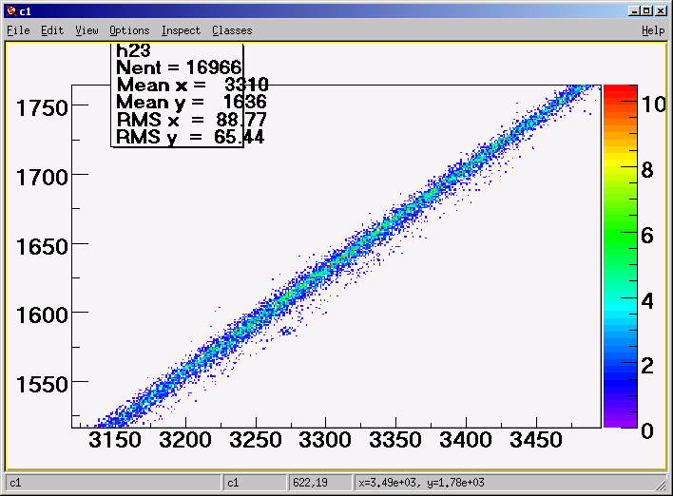The height and width of the screenshot is (496, 673).
Task: Click the x-axis label 3300
Action: coord(325,440)
